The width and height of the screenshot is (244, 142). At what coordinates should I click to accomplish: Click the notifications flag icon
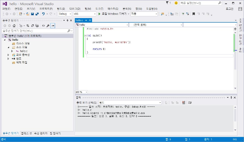click(167, 3)
